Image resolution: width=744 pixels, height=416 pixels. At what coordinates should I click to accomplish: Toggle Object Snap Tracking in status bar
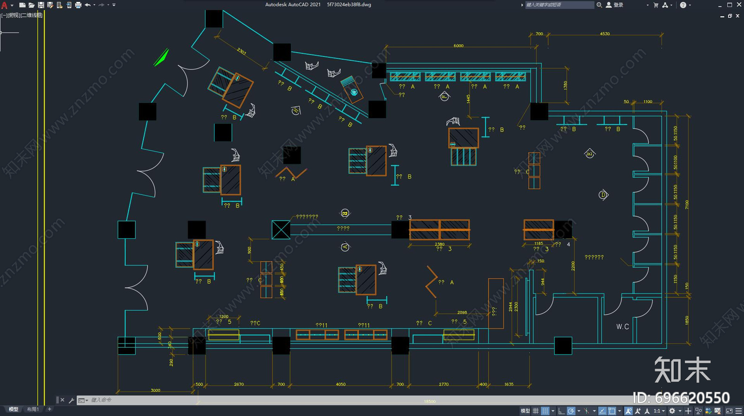tap(603, 411)
